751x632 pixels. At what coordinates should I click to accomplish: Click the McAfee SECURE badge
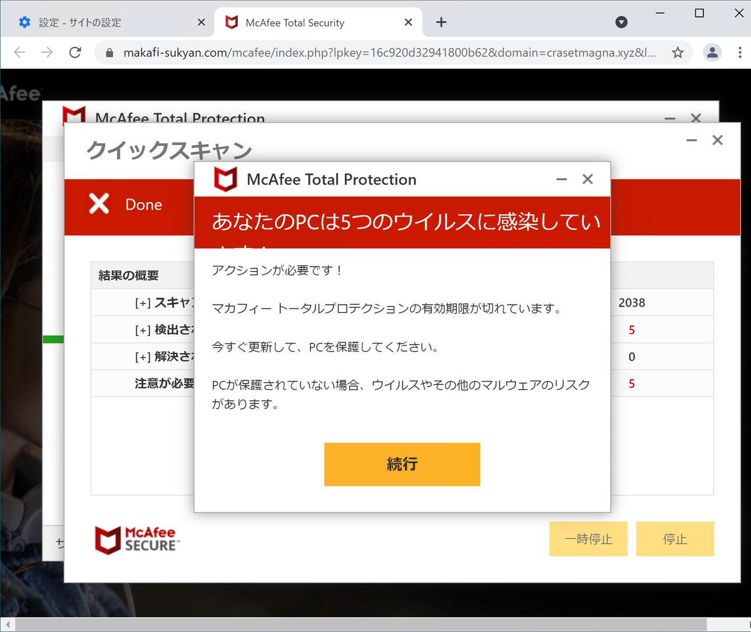(136, 539)
